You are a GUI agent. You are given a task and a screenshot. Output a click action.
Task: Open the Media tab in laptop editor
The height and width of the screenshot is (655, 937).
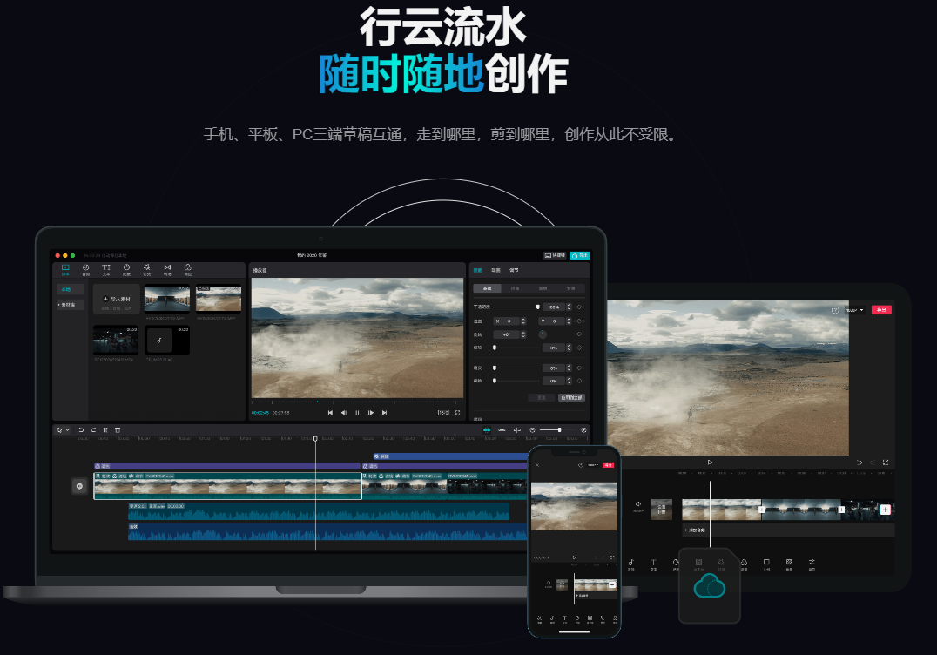click(x=65, y=269)
